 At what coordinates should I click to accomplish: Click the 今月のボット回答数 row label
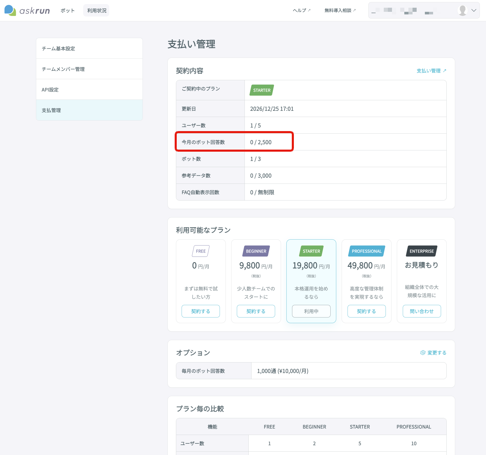pos(203,142)
